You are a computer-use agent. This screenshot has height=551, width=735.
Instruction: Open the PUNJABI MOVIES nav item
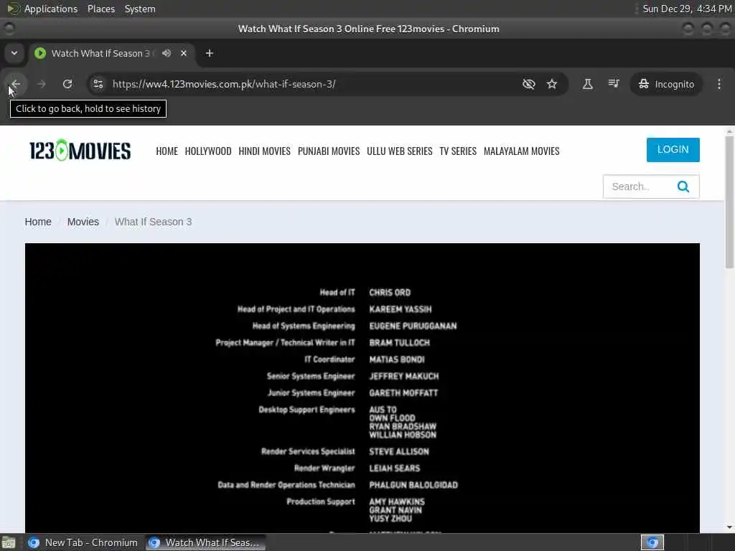[x=329, y=151]
